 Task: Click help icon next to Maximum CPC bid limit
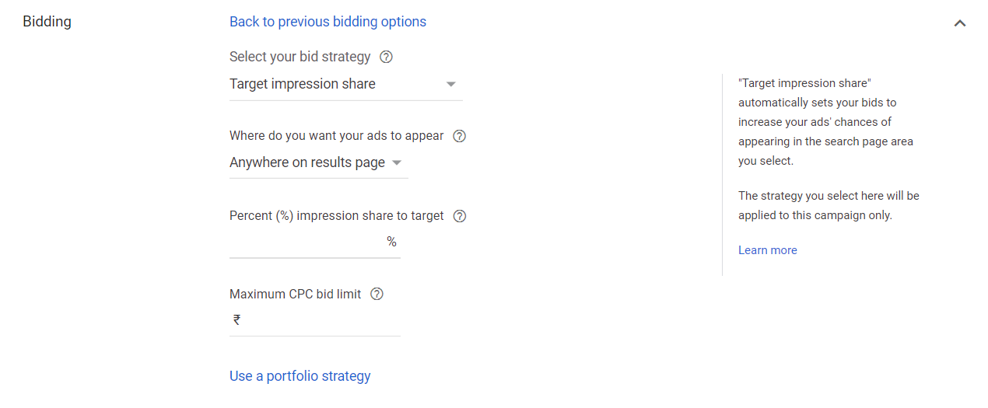click(377, 294)
